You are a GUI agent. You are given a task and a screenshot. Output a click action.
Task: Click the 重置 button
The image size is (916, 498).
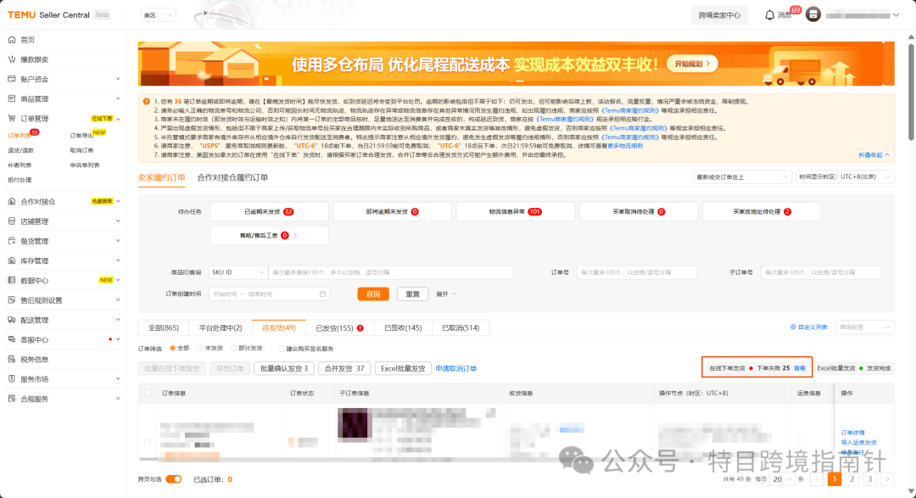point(412,294)
